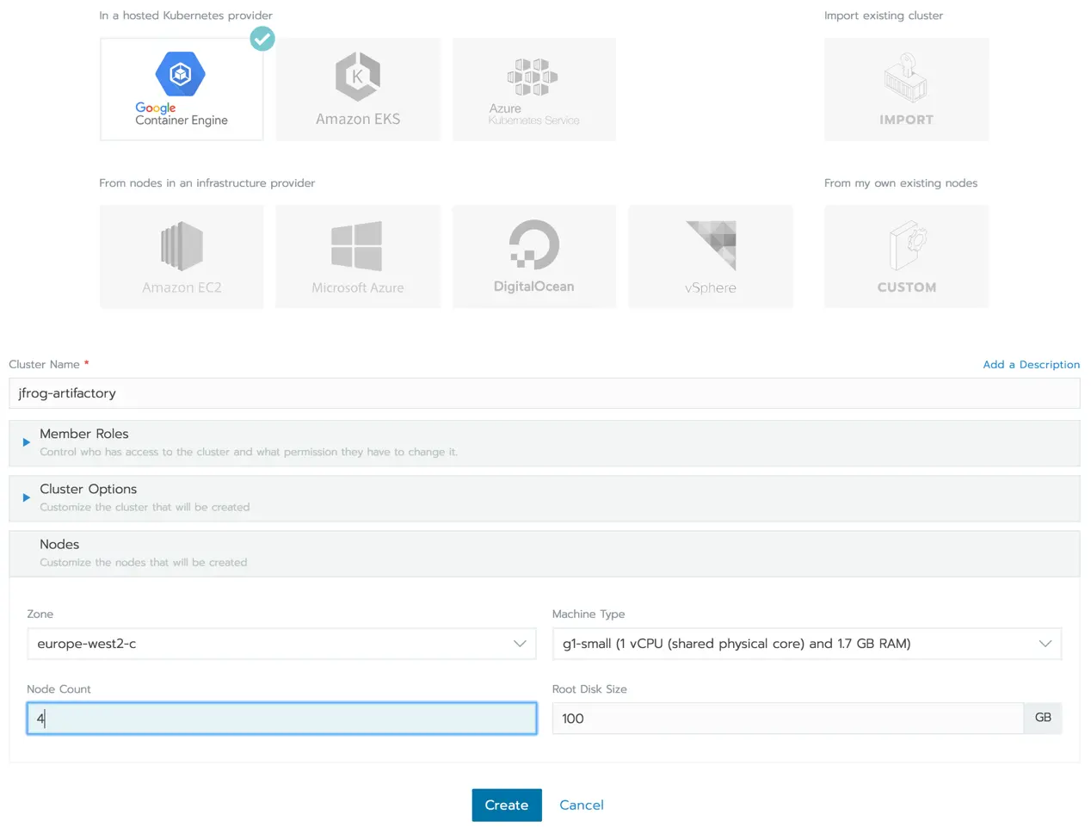Open the Machine Type dropdown
This screenshot has height=827, width=1091.
[x=807, y=644]
